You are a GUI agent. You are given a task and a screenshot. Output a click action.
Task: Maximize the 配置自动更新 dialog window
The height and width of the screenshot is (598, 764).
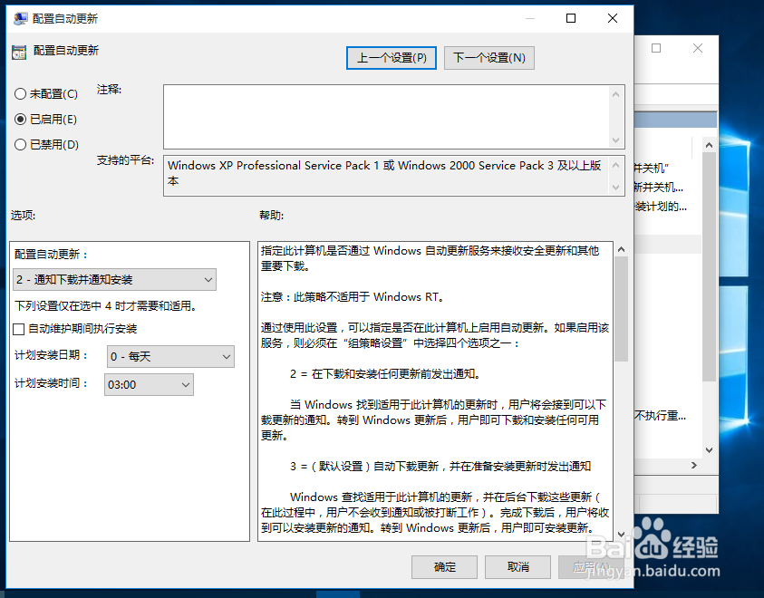571,18
